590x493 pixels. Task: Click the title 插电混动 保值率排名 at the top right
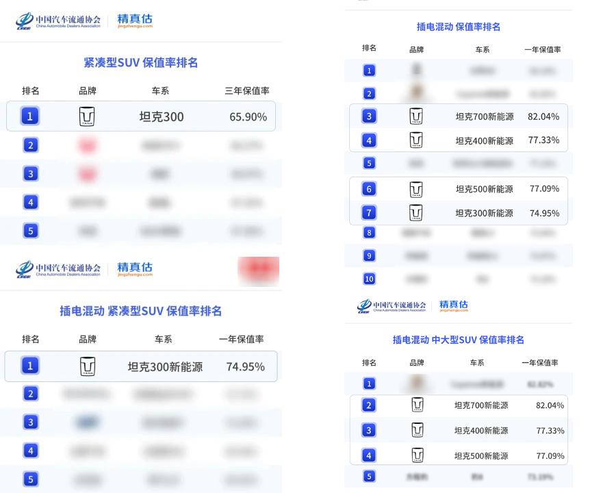click(459, 27)
